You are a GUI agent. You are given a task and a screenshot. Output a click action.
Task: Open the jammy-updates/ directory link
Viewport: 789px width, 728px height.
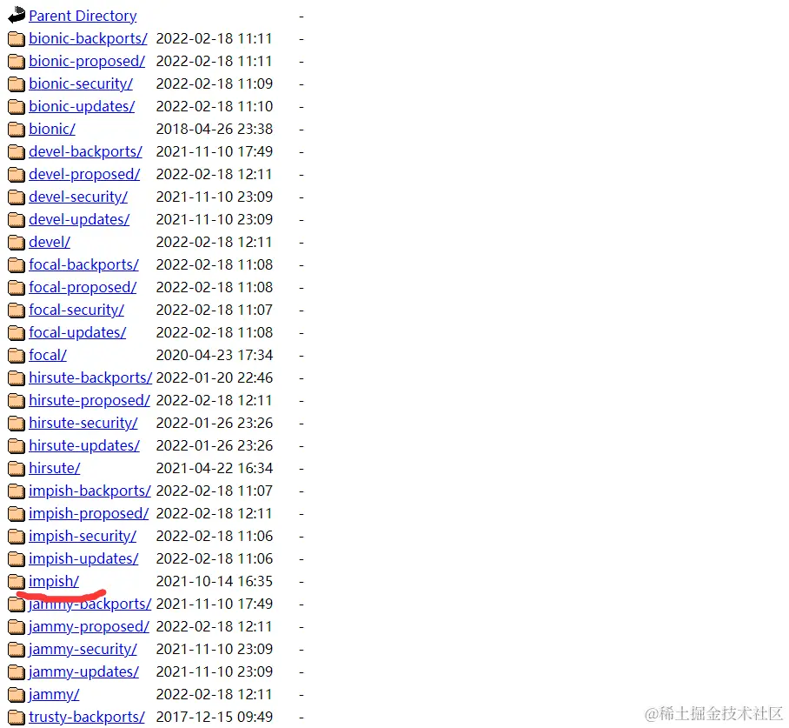click(83, 672)
